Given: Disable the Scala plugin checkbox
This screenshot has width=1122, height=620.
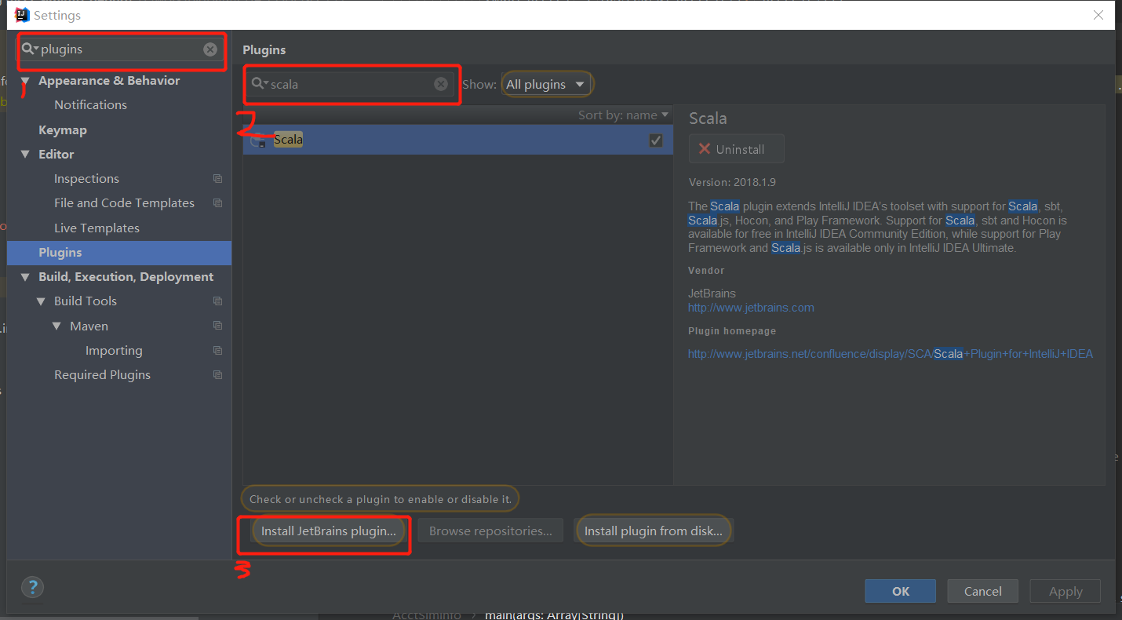Looking at the screenshot, I should [x=656, y=140].
